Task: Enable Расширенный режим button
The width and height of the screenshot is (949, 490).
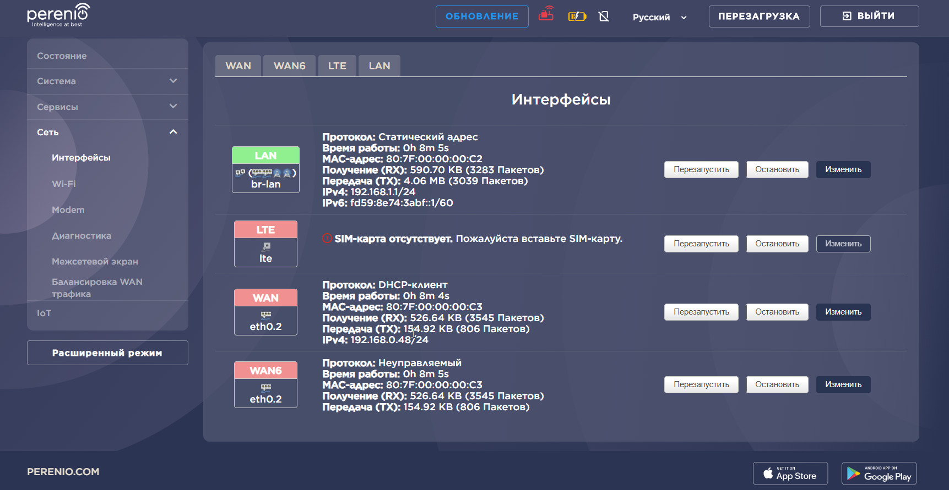Action: 107,353
